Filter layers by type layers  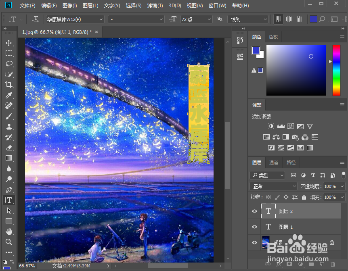(313, 175)
